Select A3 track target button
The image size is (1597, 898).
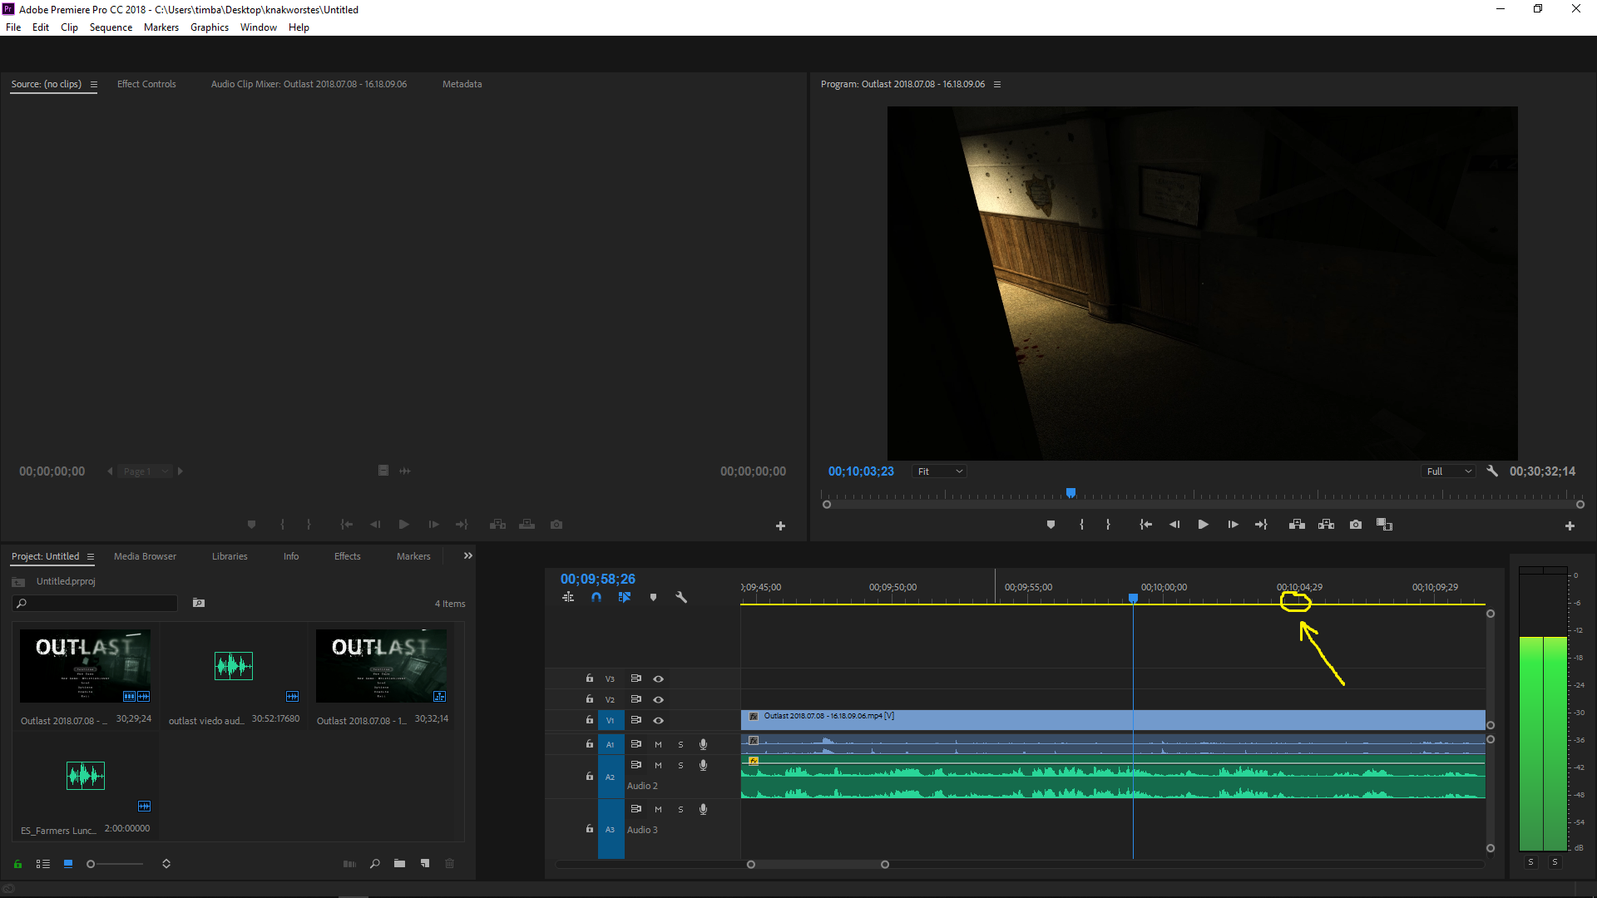tap(611, 829)
